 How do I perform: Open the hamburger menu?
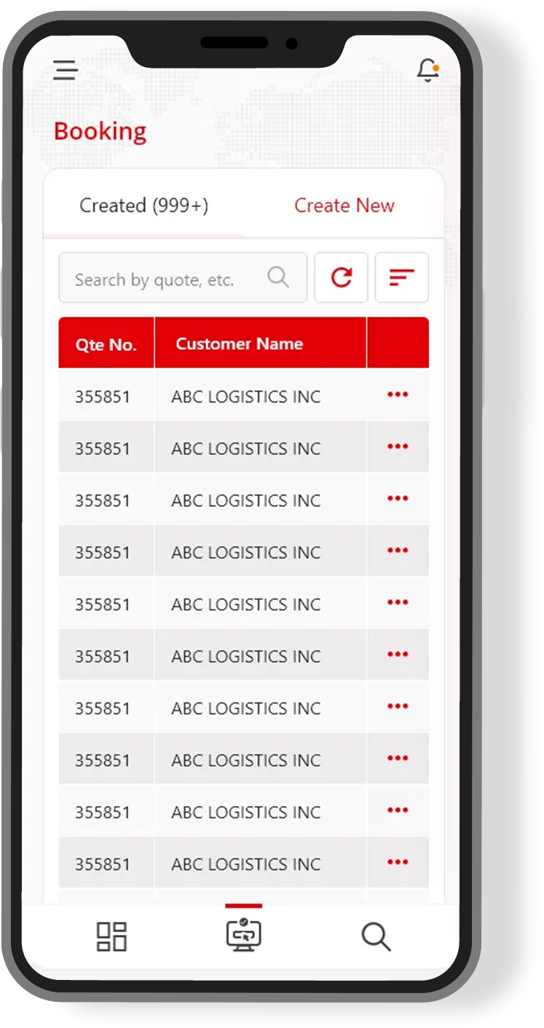tap(66, 70)
